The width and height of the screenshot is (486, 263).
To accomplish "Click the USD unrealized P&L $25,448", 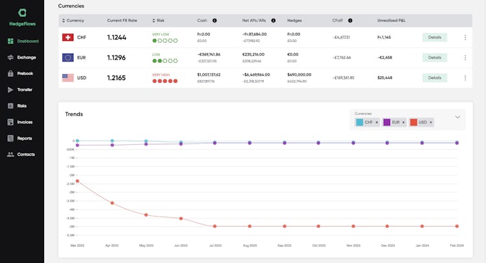I will (x=385, y=78).
